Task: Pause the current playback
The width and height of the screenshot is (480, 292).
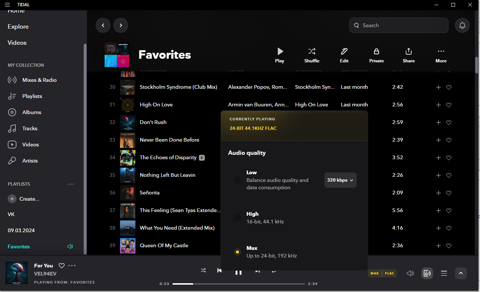Action: tap(239, 272)
